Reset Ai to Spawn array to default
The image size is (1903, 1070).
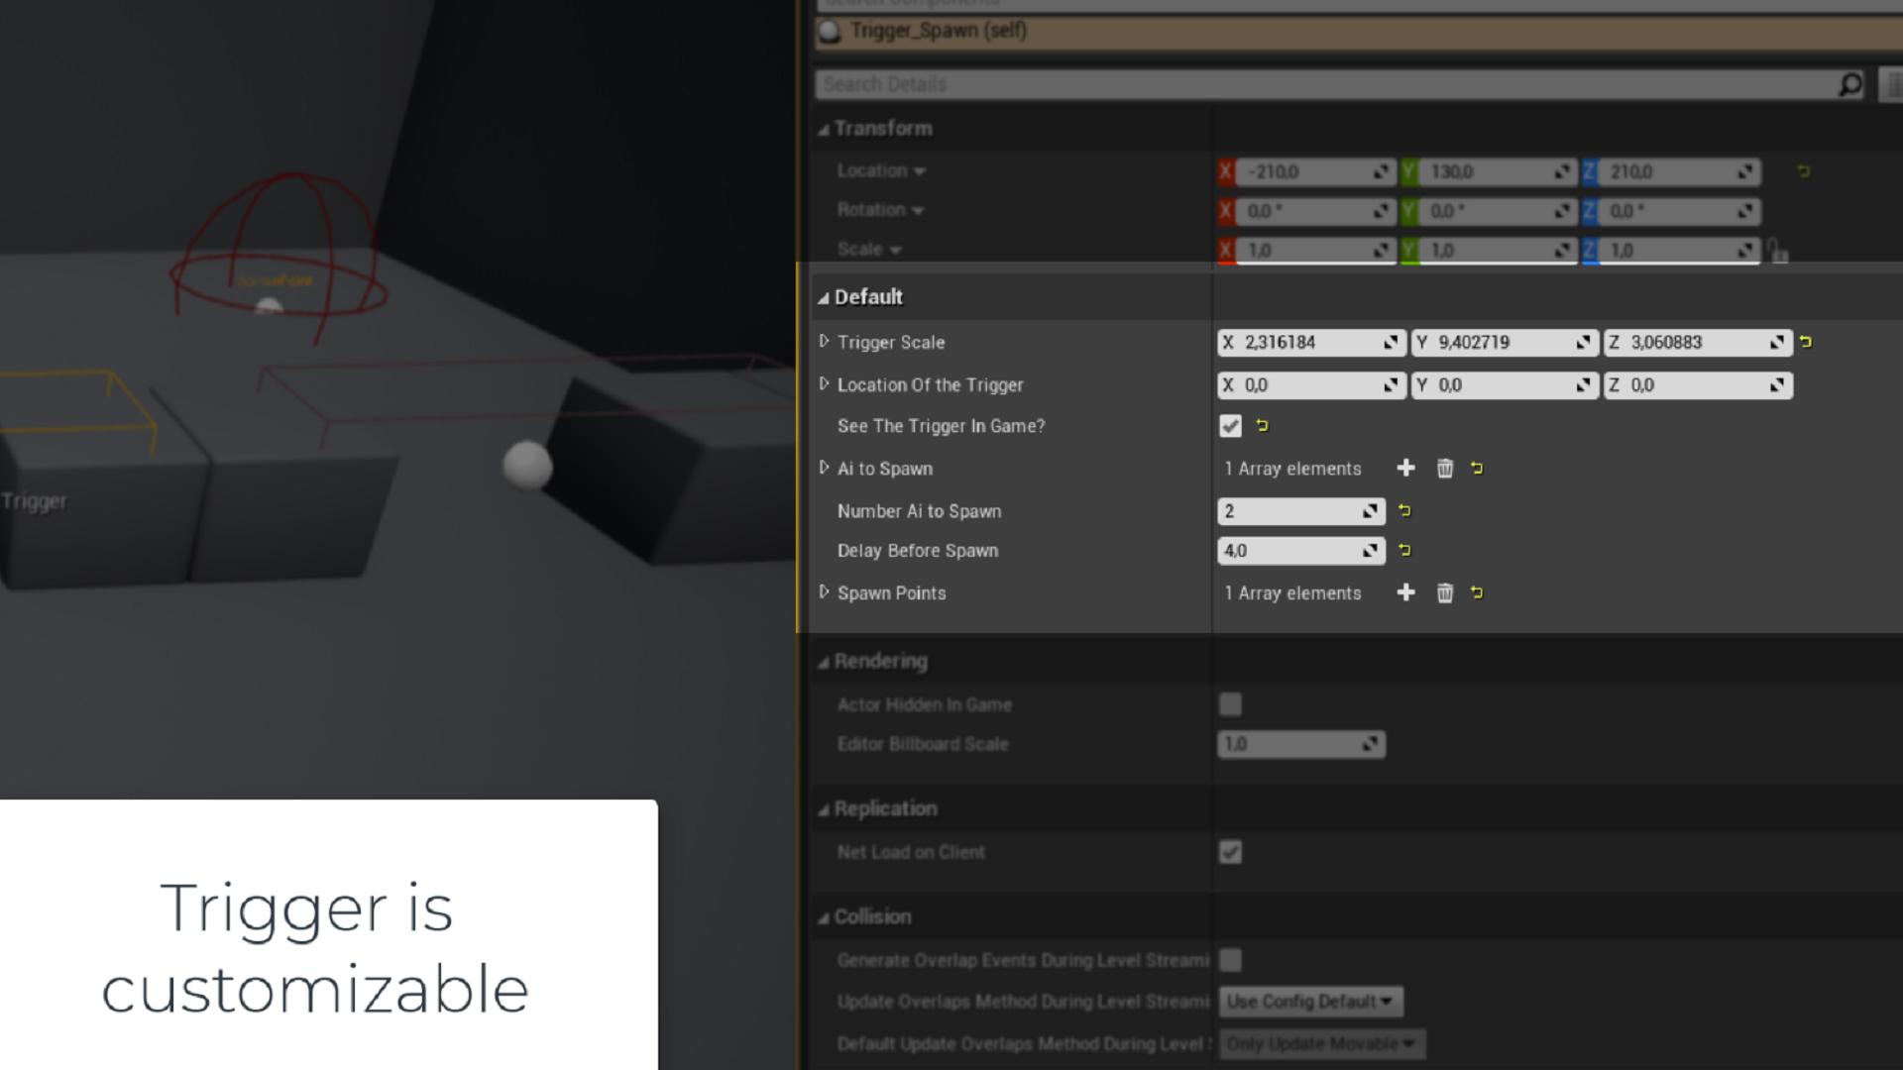[1477, 468]
